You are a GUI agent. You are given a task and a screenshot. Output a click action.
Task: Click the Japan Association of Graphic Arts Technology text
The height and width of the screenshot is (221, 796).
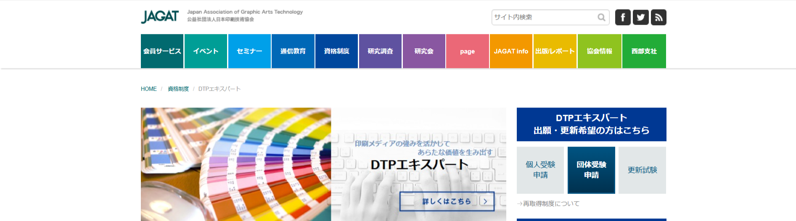click(x=245, y=12)
